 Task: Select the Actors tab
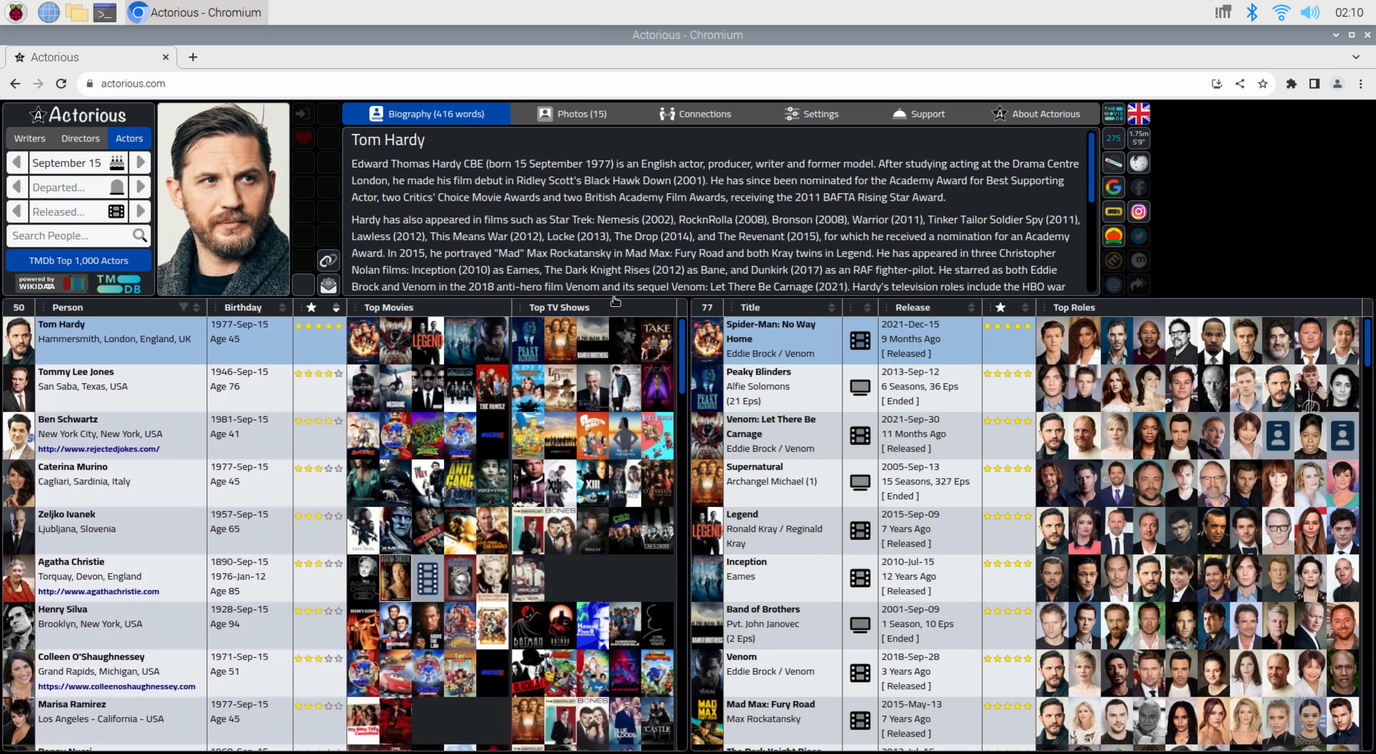(129, 138)
